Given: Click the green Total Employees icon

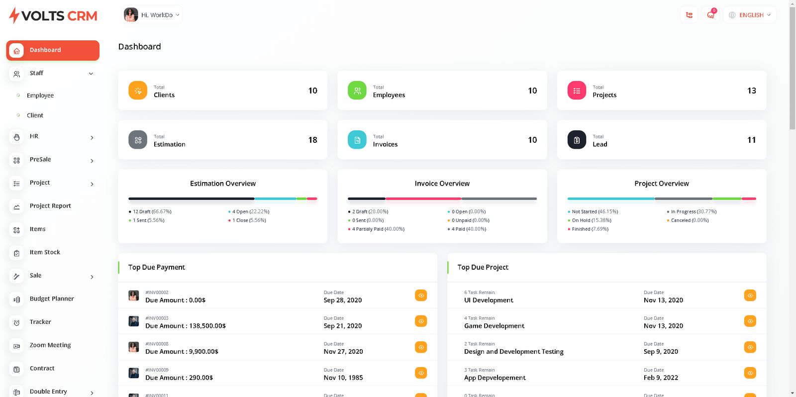Looking at the screenshot, I should pos(357,91).
